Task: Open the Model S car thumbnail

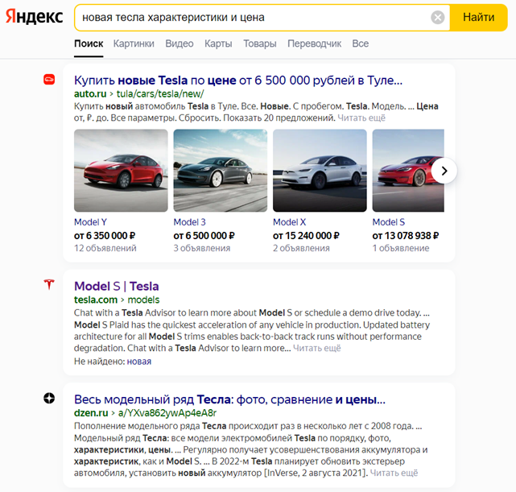Action: 408,171
